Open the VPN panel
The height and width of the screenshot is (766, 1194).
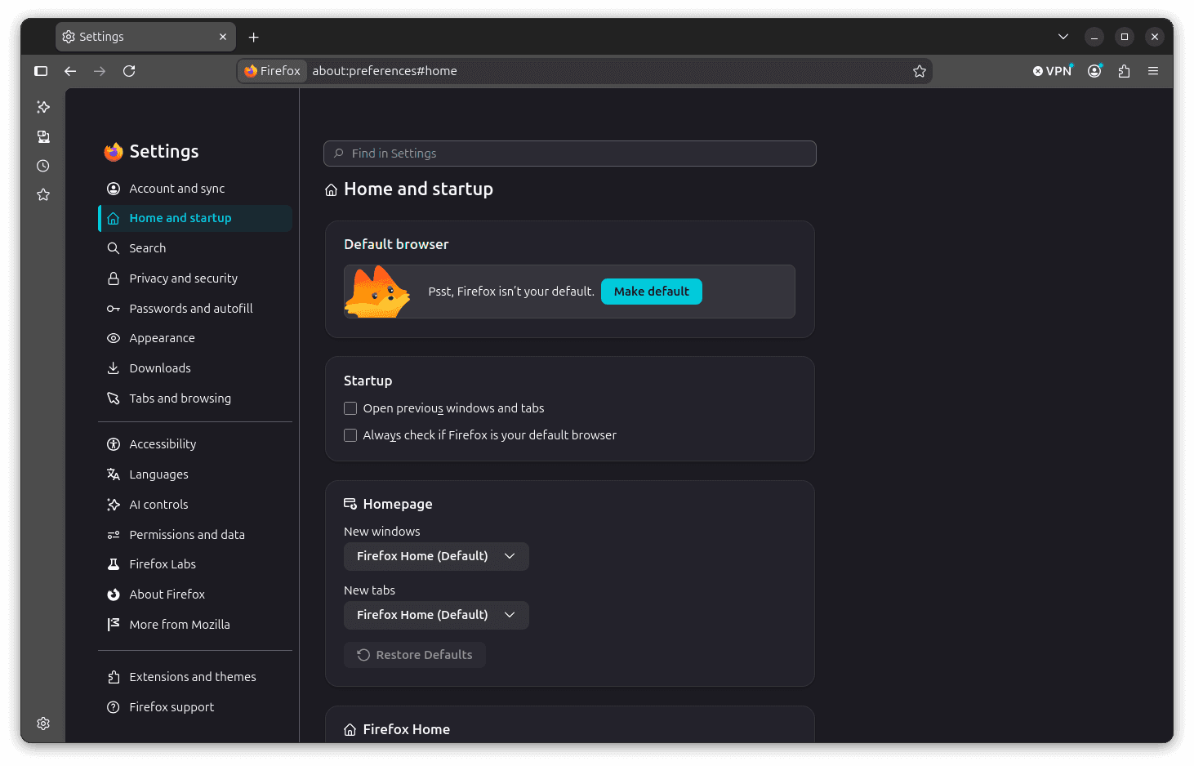1052,71
